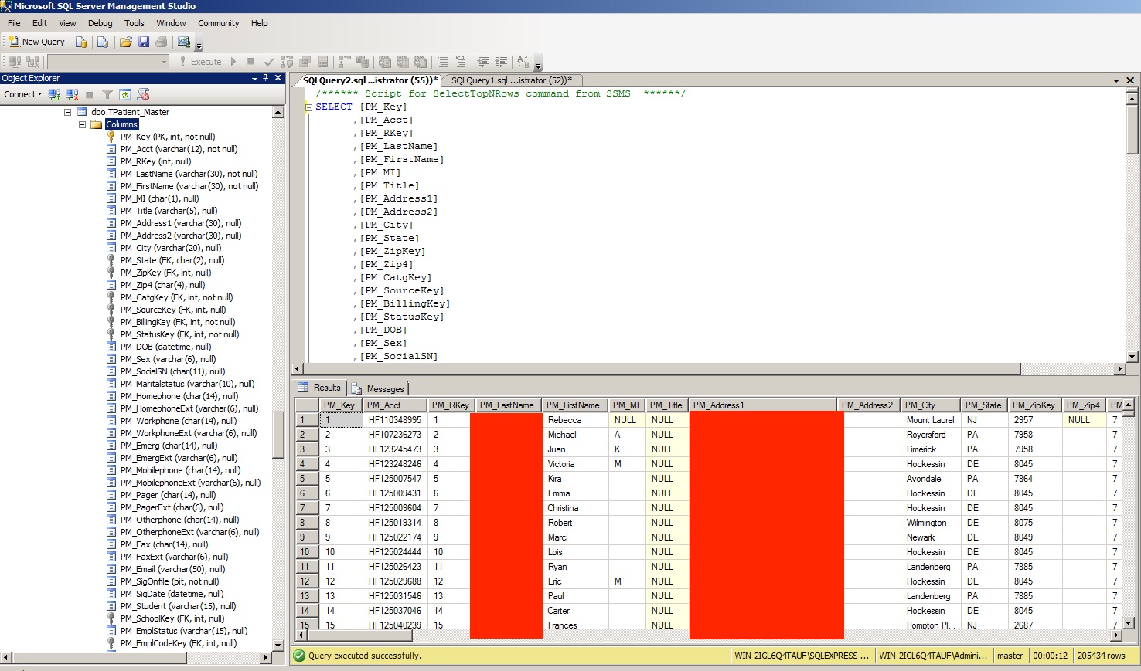Open the File menu

point(14,23)
